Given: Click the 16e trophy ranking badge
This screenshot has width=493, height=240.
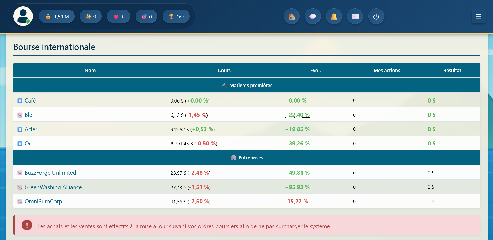Looking at the screenshot, I should click(176, 17).
